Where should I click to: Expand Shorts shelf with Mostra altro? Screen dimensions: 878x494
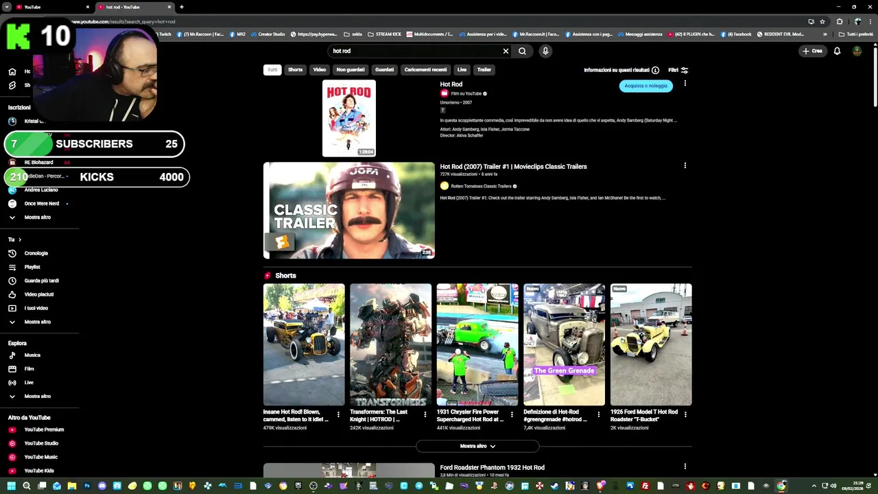477,446
